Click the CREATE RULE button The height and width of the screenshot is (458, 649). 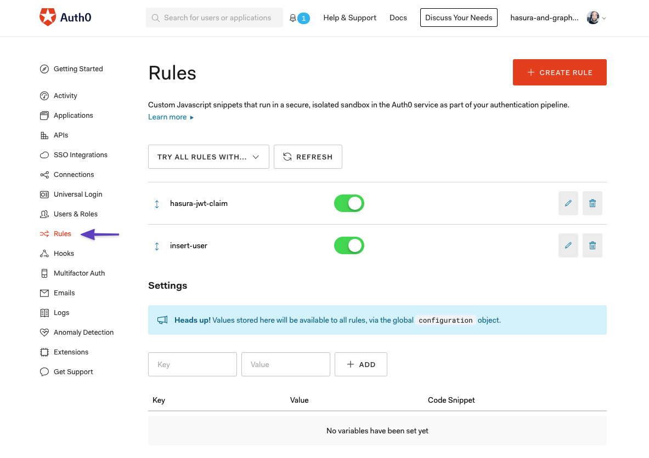click(x=560, y=72)
